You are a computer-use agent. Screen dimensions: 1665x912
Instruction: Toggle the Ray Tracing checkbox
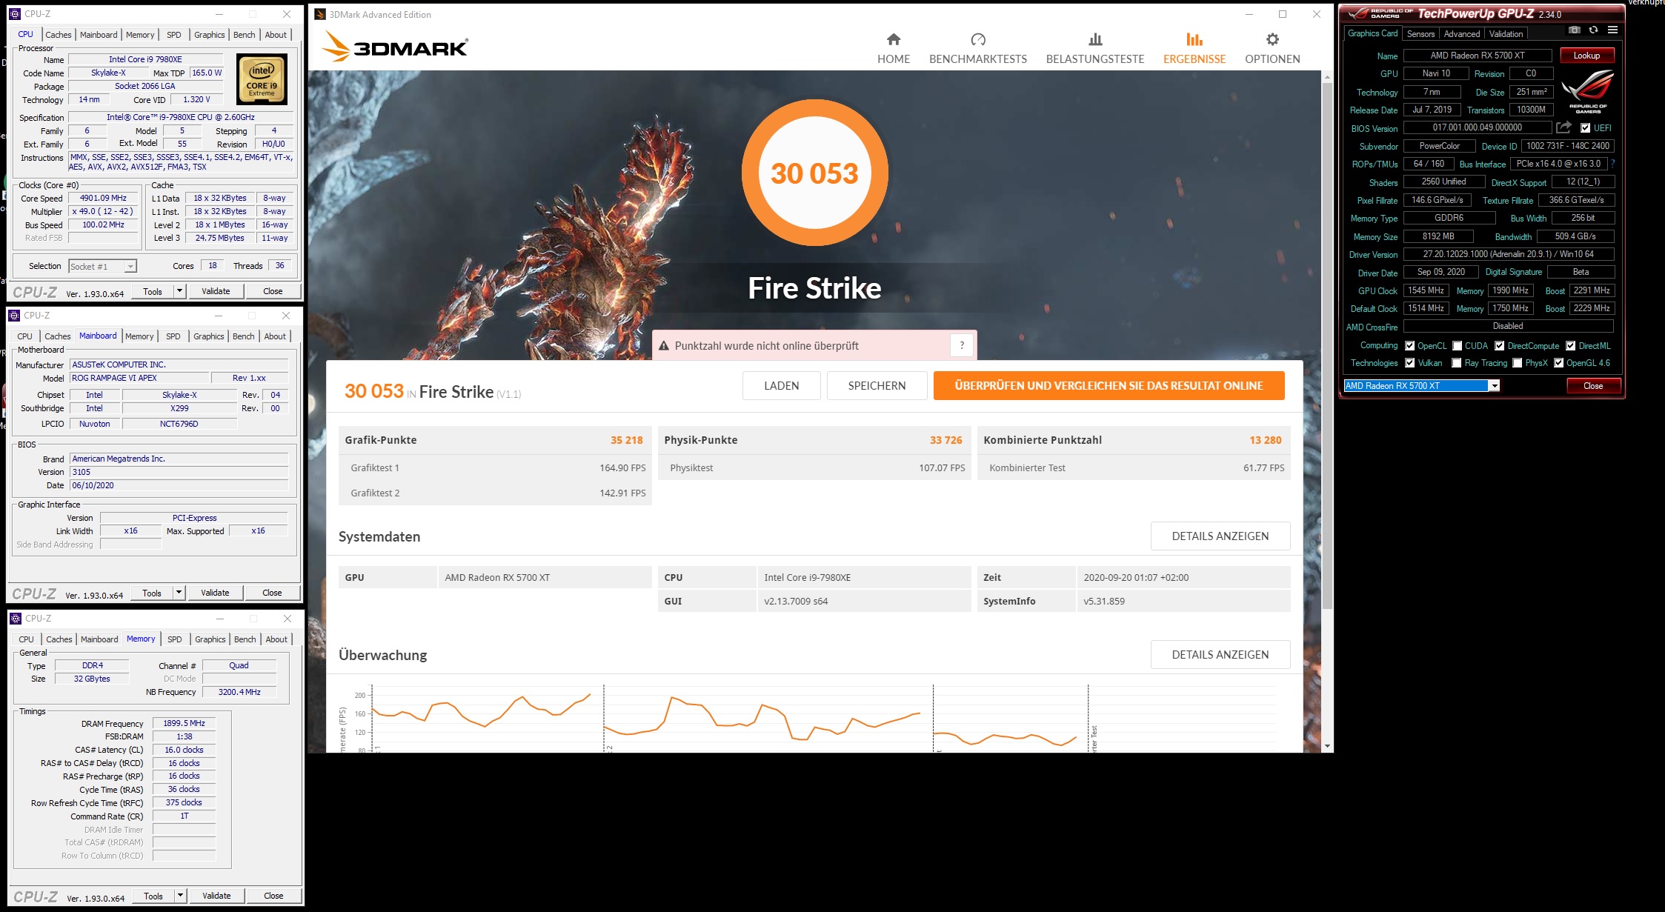tap(1457, 362)
